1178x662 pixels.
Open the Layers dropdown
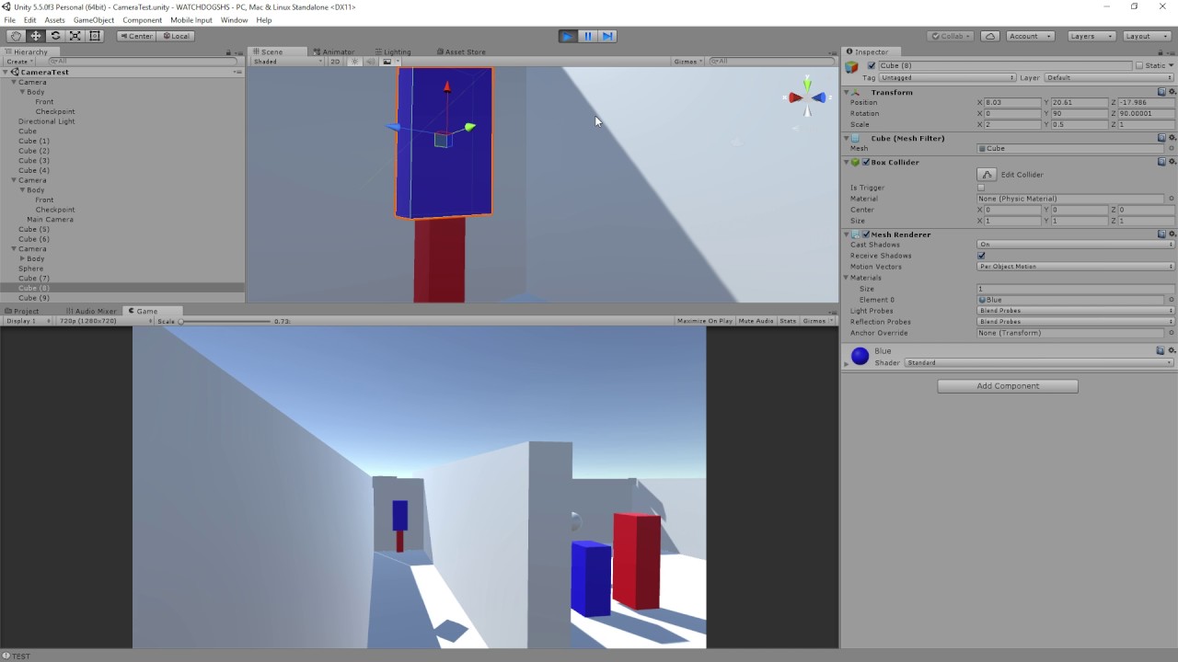[x=1091, y=36]
